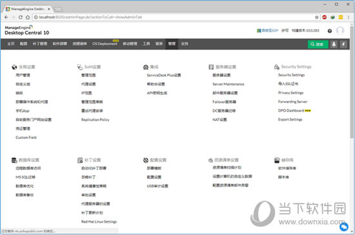The height and width of the screenshot is (235, 355).
Task: Bookmark this page with the star icon
Action: (x=316, y=17)
